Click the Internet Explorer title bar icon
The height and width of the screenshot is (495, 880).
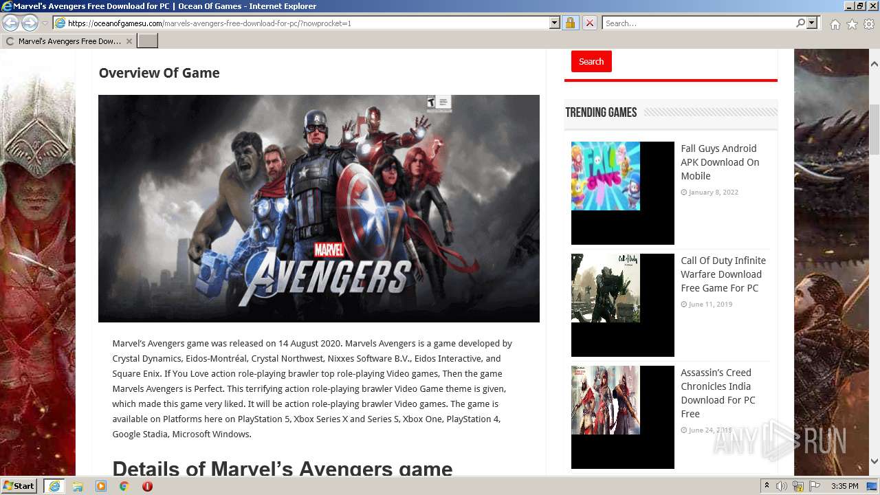click(7, 6)
